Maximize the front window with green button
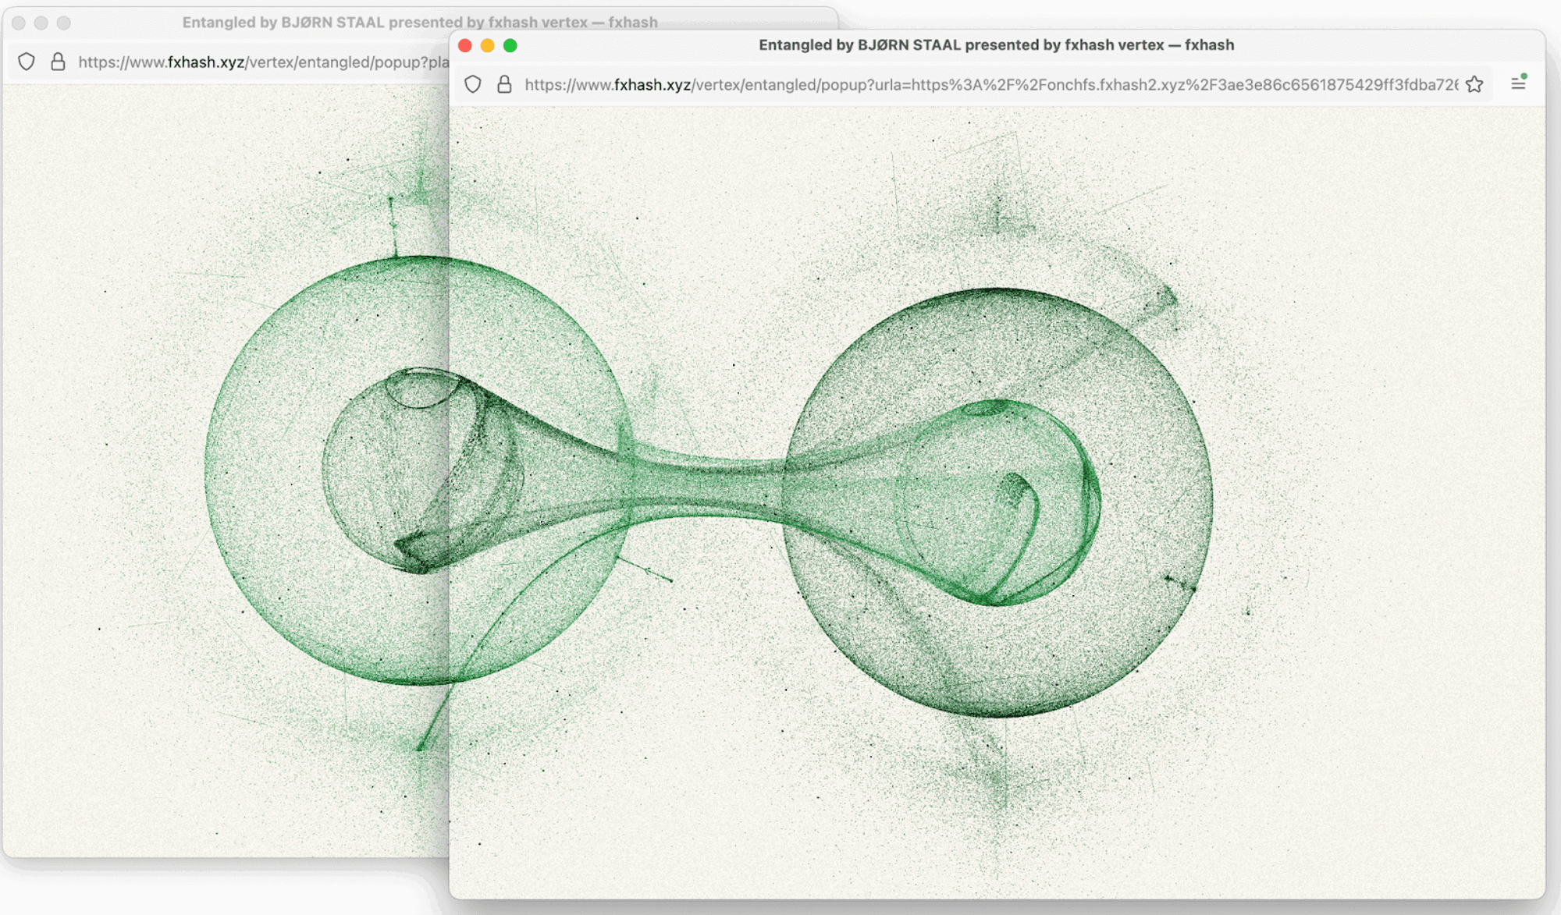1561x915 pixels. (510, 45)
